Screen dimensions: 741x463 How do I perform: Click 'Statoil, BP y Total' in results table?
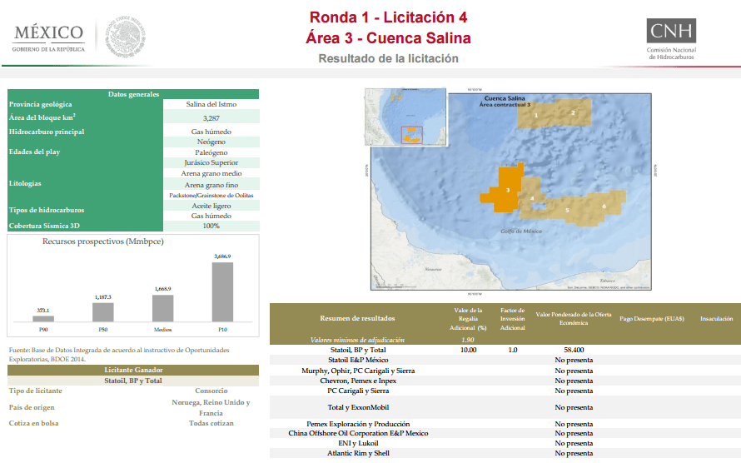pos(358,350)
